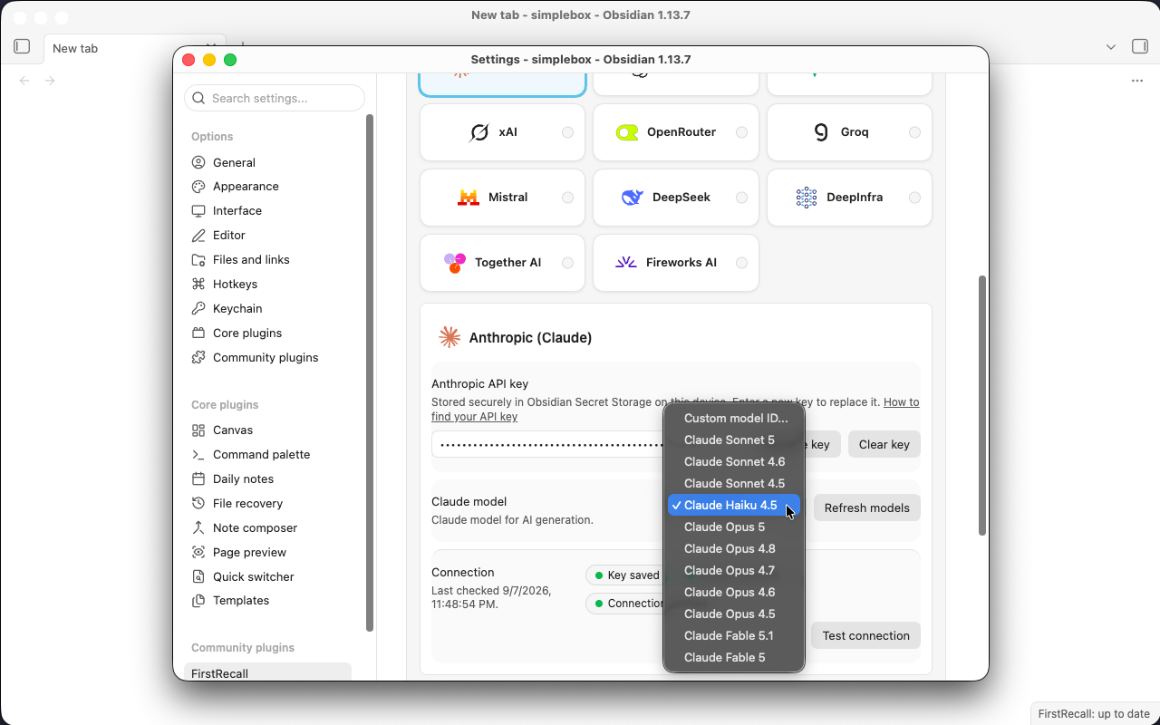Click the Groq logo icon
This screenshot has height=725, width=1160.
tap(821, 132)
